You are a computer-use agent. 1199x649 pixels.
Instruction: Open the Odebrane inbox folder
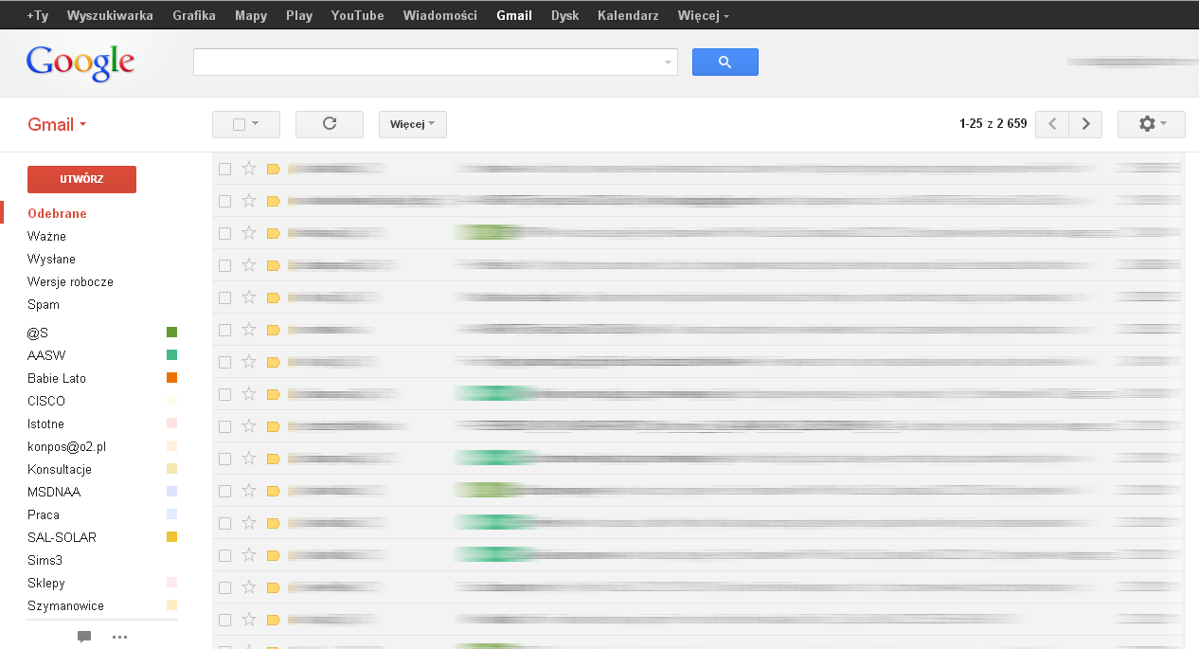(57, 214)
